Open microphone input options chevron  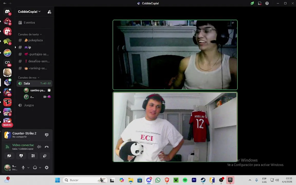[28, 168]
